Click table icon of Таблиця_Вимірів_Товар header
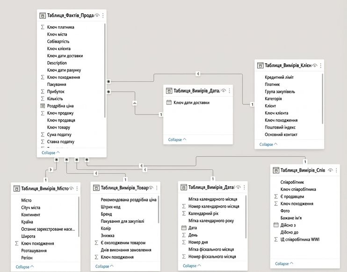Viewport: 347px width, 272px height. [x=96, y=188]
